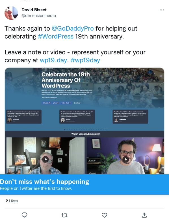Viewport: 169px width, 219px height.
Task: Click the reply speech bubble icon
Action: pos(25,215)
